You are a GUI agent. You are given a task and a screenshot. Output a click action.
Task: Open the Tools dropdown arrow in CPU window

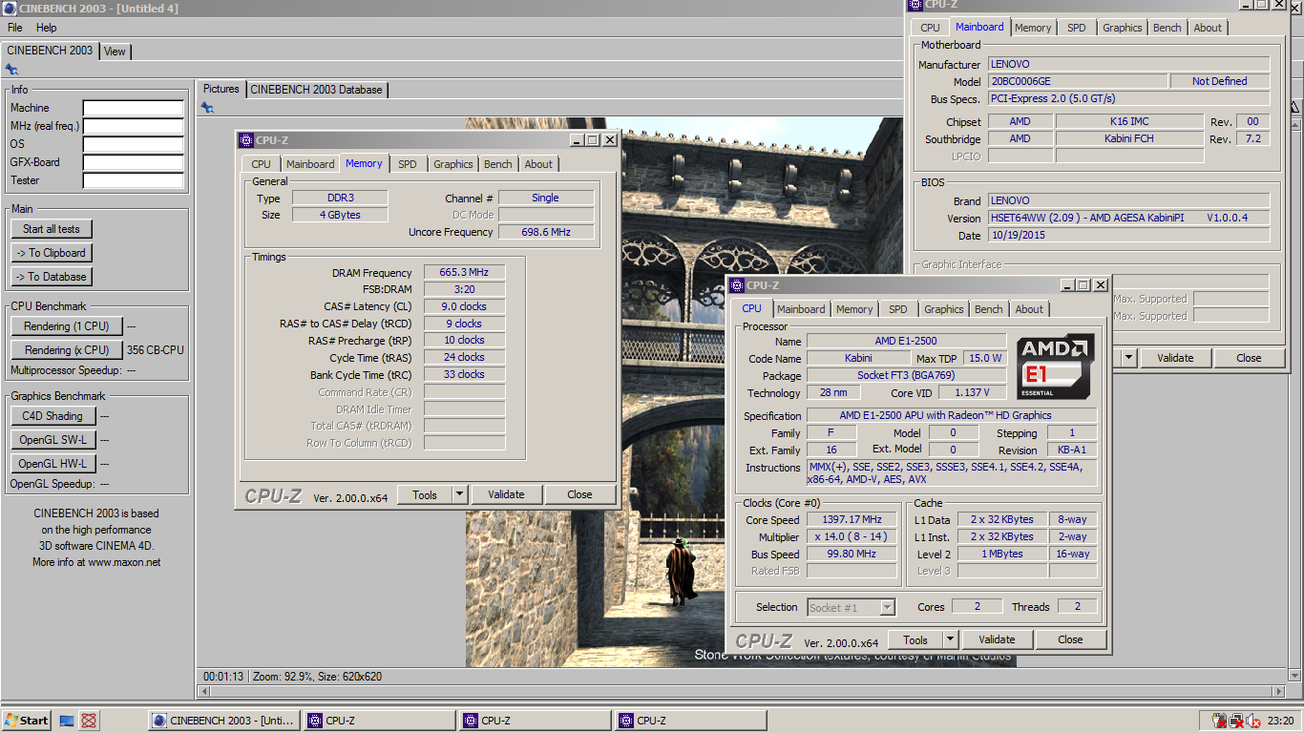pos(950,639)
